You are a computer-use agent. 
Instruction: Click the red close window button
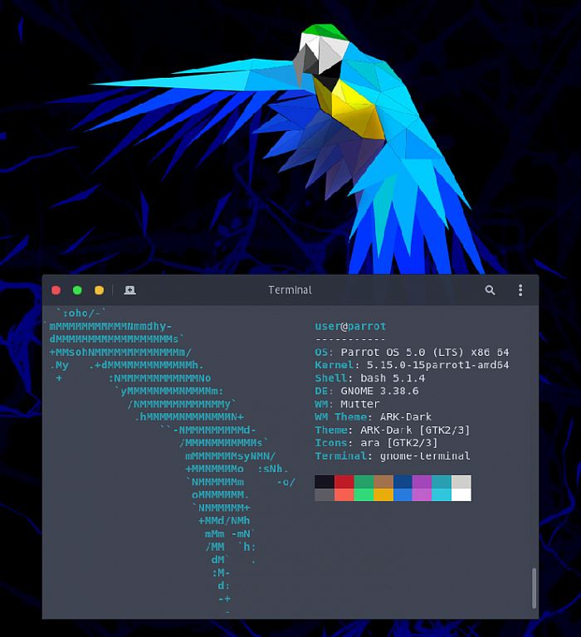coord(56,290)
